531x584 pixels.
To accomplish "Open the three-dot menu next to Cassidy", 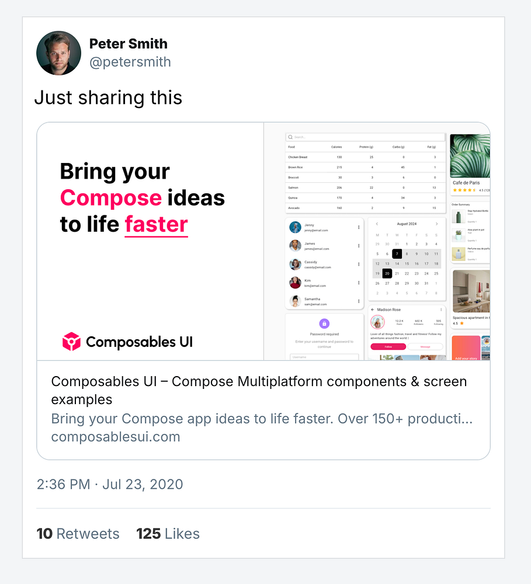I will pyautogui.click(x=359, y=264).
